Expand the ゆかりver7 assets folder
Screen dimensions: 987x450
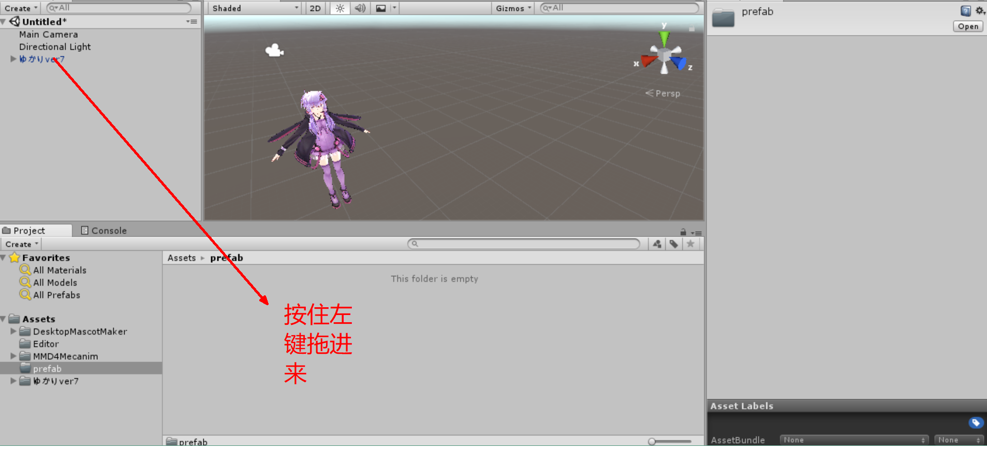point(13,381)
